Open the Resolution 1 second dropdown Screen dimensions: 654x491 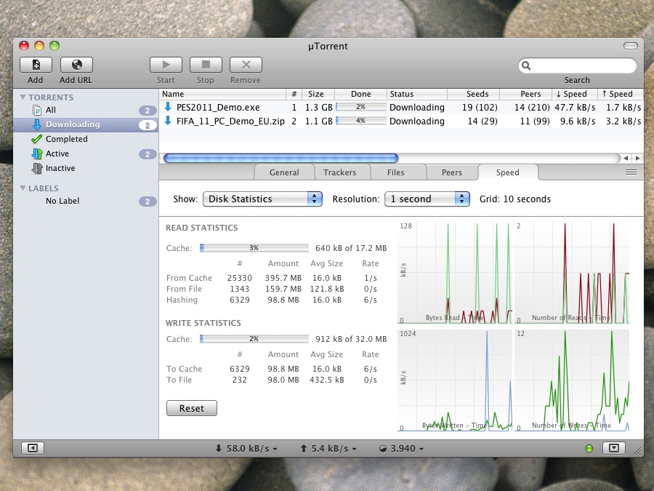427,199
